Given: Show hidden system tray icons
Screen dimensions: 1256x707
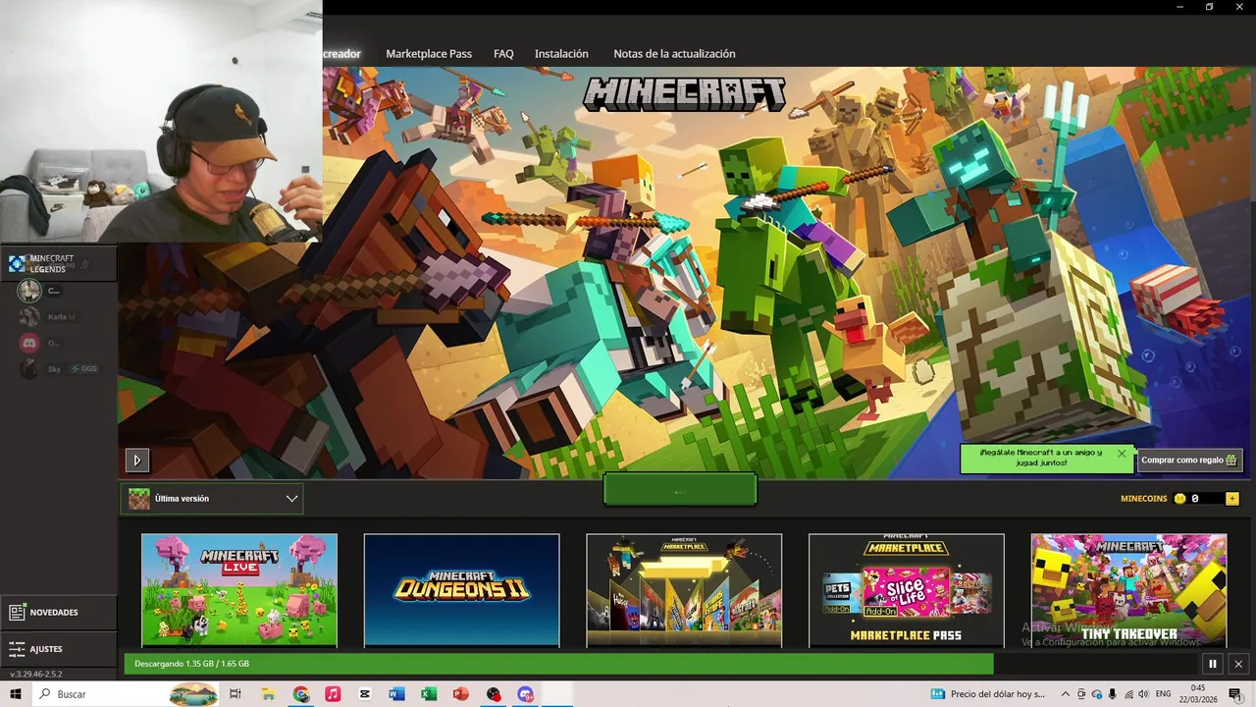Looking at the screenshot, I should (1066, 694).
